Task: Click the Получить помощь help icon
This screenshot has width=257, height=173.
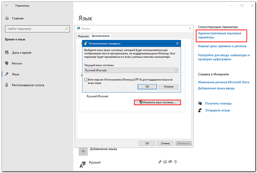Action: (200, 103)
